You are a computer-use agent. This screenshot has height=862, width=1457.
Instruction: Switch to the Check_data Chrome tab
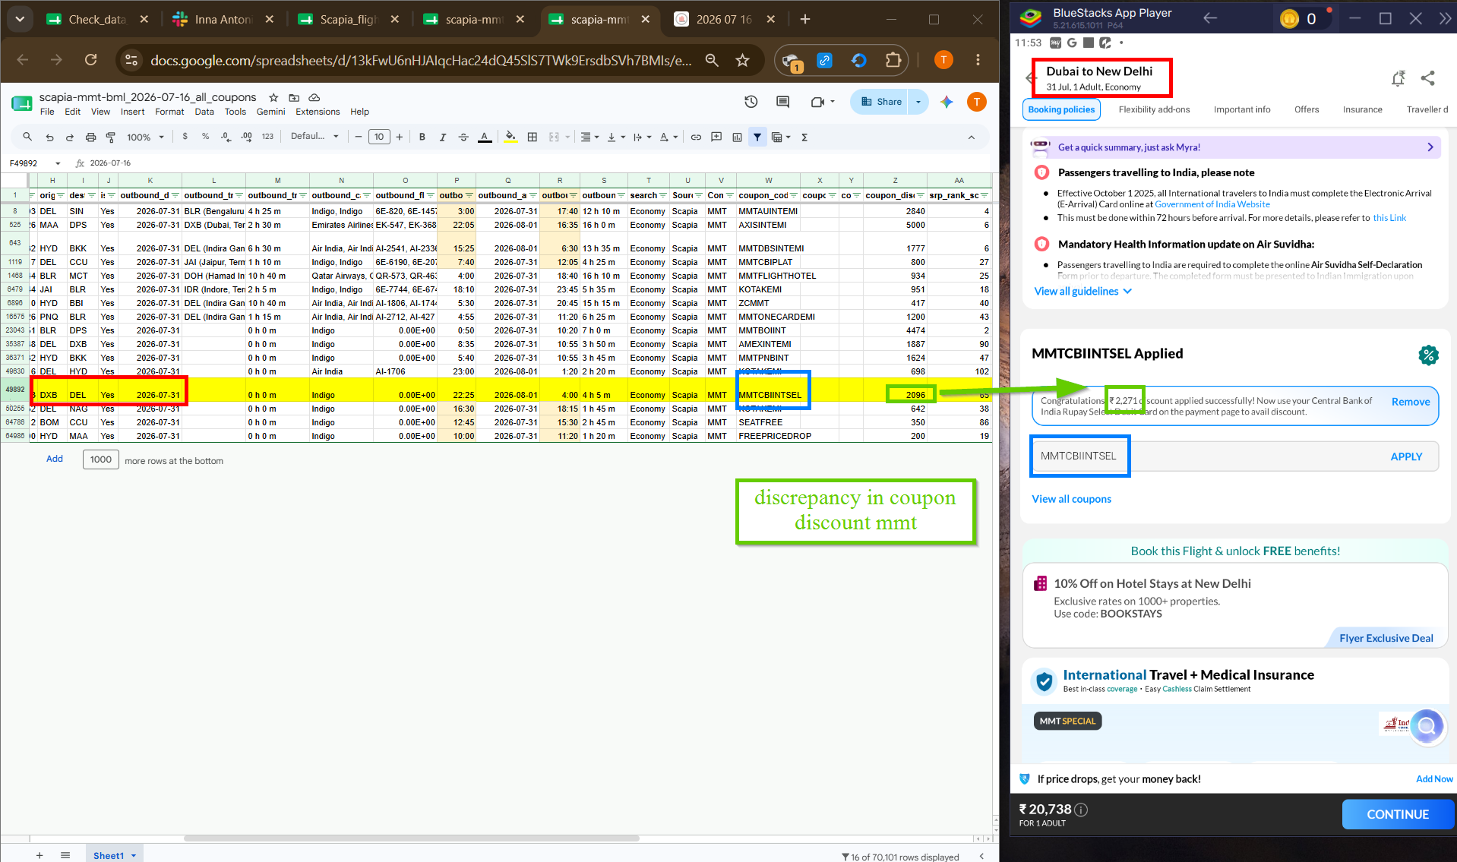[97, 20]
